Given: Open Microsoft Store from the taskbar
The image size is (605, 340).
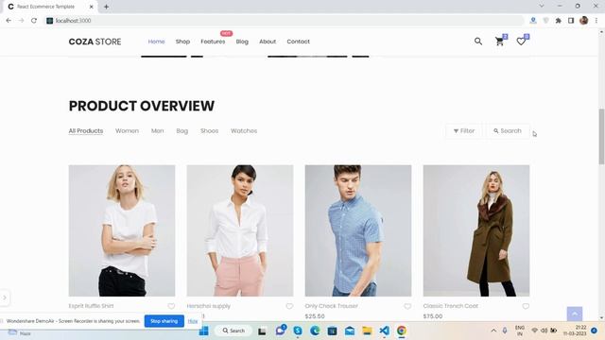Looking at the screenshot, I should (x=332, y=331).
